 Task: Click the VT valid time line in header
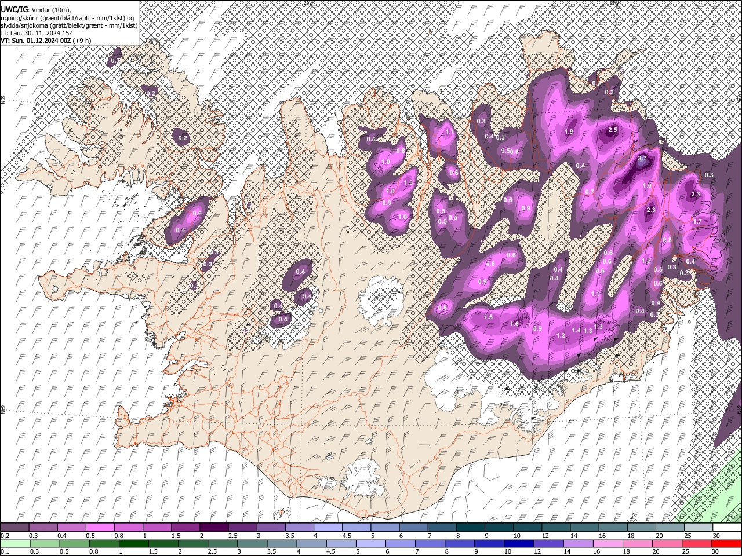(x=45, y=41)
